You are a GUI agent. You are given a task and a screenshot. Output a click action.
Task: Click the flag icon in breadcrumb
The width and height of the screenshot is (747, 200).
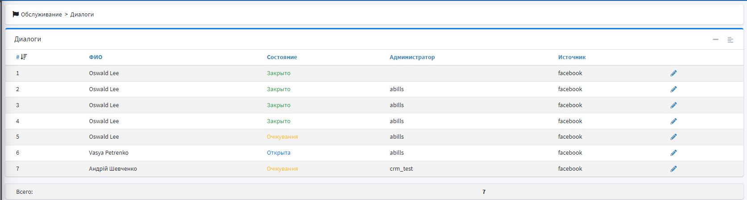[x=16, y=14]
